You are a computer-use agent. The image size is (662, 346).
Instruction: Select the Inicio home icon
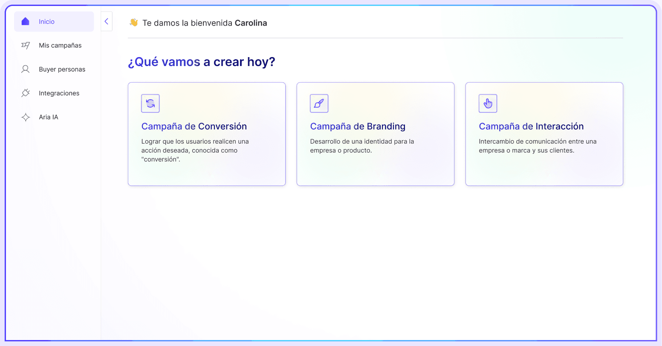pyautogui.click(x=25, y=21)
